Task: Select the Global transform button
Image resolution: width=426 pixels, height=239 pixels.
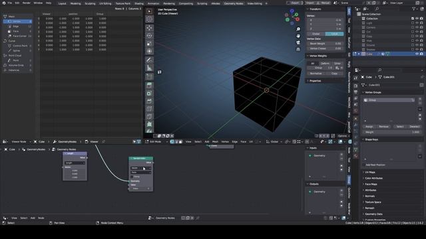Action: [316, 34]
